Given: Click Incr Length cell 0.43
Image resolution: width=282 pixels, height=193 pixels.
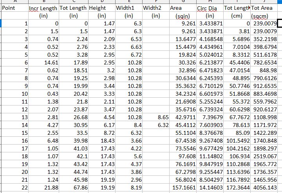Looking at the screenshot, I should [x=44, y=94].
